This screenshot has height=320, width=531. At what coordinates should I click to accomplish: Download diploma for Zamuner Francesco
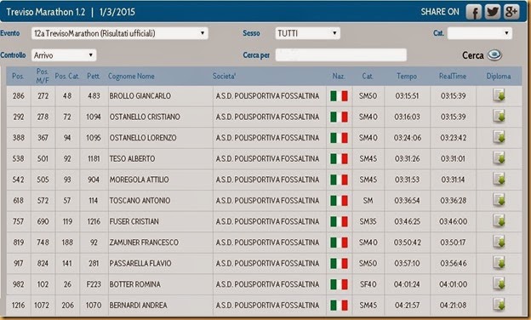499,243
